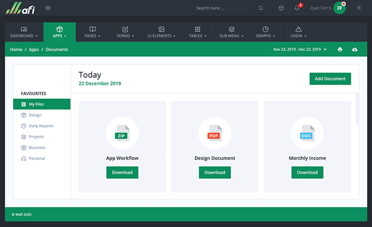Click the hamburger menu toggle icon

48,8
